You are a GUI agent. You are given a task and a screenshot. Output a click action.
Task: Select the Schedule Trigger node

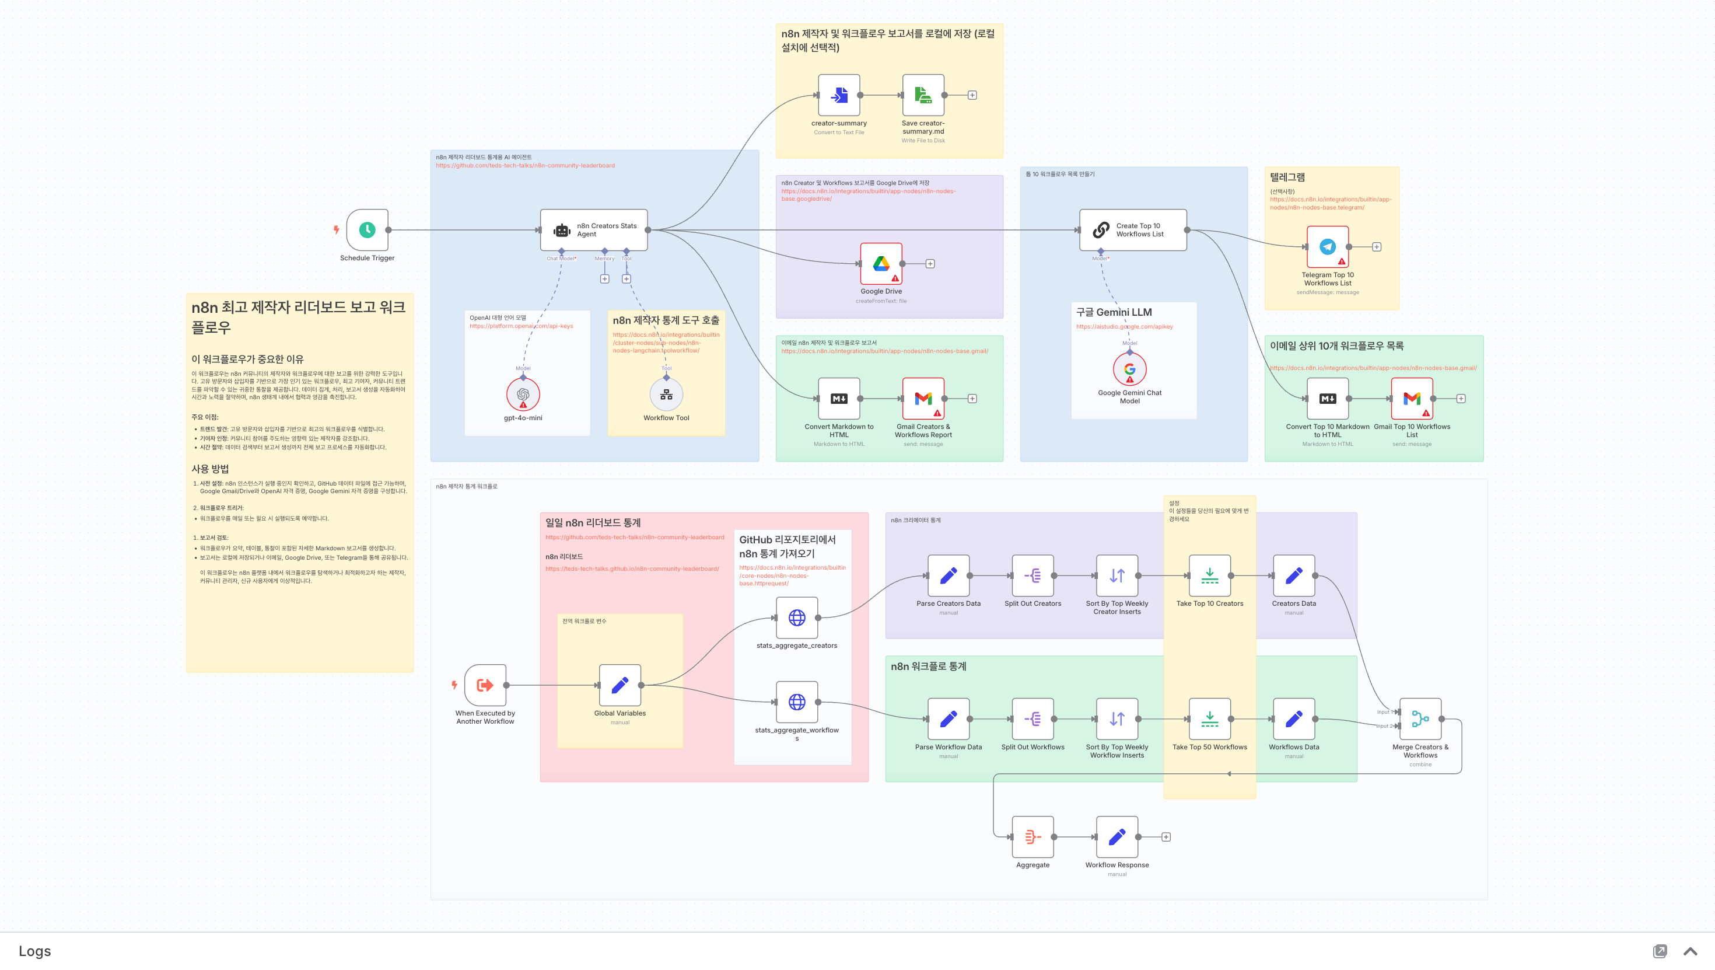tap(367, 230)
